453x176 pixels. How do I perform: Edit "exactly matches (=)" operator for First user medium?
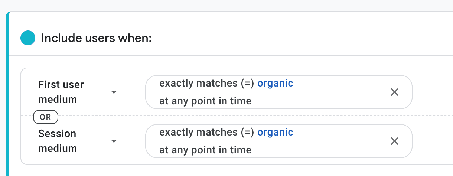point(206,84)
